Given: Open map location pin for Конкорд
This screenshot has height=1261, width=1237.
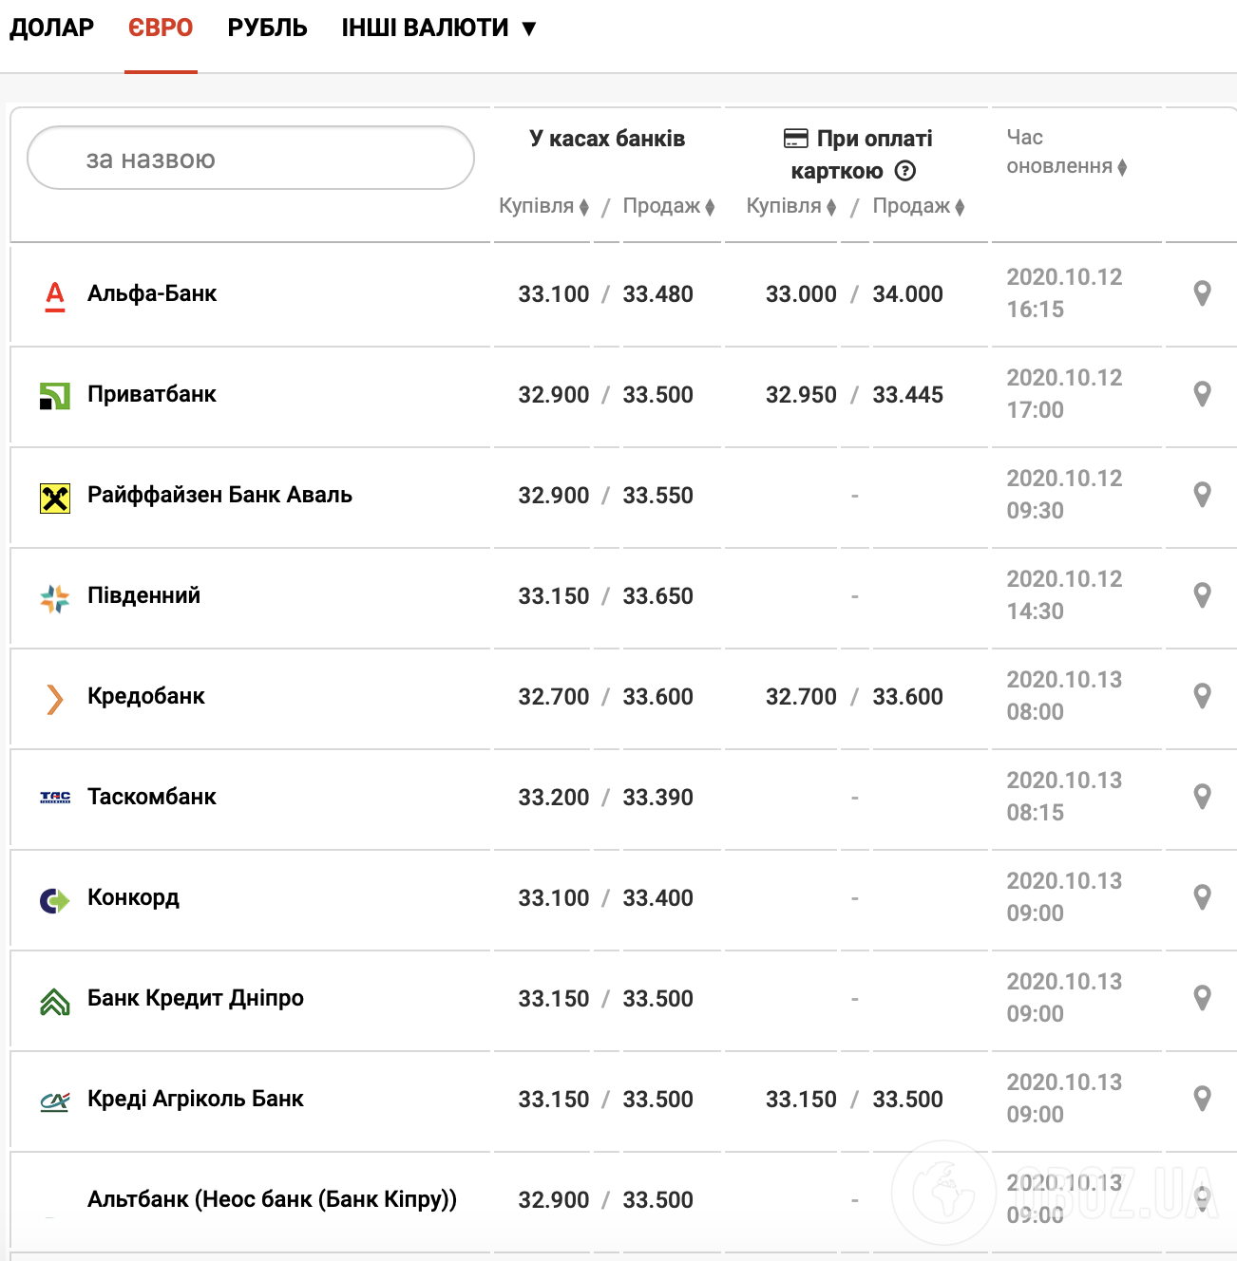Looking at the screenshot, I should click(x=1202, y=897).
